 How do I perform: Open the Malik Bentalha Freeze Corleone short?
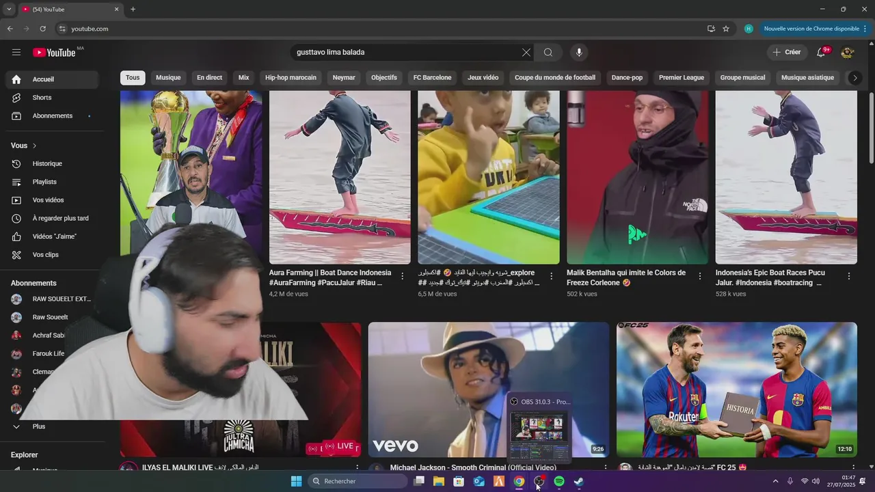[637, 178]
